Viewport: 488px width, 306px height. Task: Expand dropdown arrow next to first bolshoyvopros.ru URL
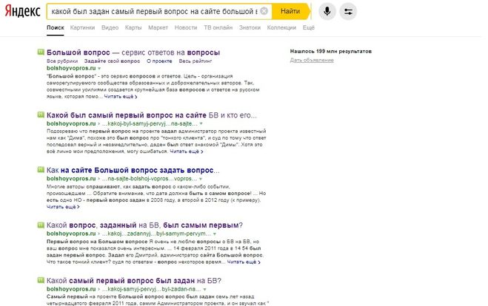click(99, 68)
